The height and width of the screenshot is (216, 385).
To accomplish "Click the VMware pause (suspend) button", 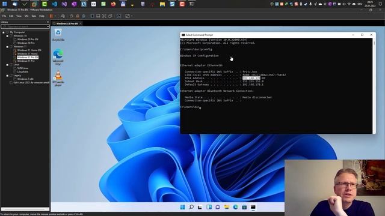I will 51,16.
